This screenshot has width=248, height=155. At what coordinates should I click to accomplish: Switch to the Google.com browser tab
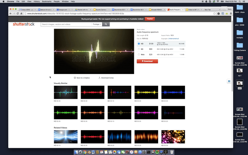pos(63,10)
